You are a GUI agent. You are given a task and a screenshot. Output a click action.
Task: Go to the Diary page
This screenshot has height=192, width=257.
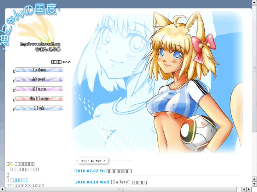(39, 89)
